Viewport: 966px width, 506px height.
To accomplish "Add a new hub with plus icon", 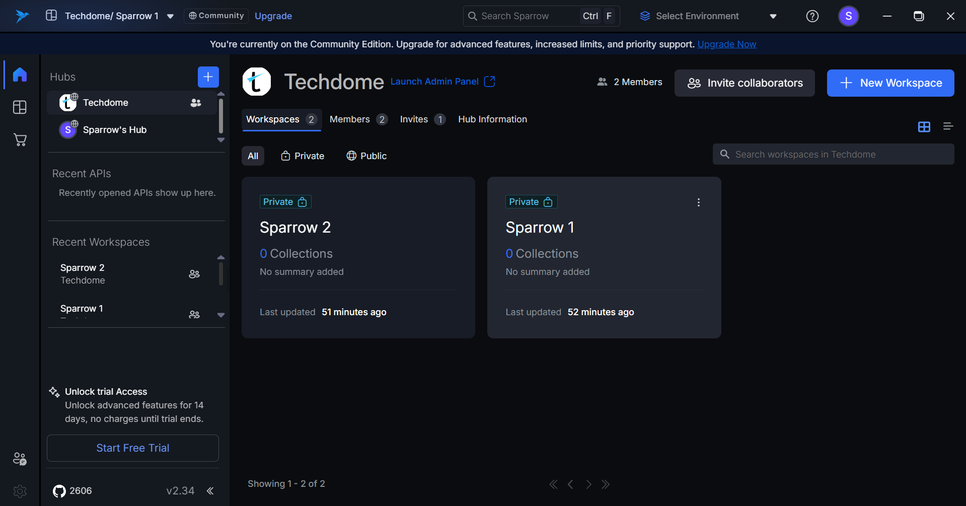I will tap(208, 77).
